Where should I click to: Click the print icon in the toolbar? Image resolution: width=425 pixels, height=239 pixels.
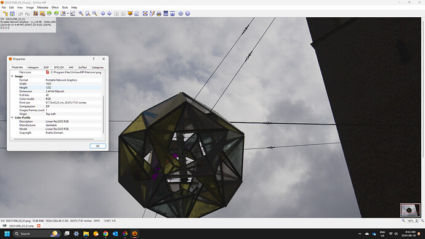coord(159,14)
